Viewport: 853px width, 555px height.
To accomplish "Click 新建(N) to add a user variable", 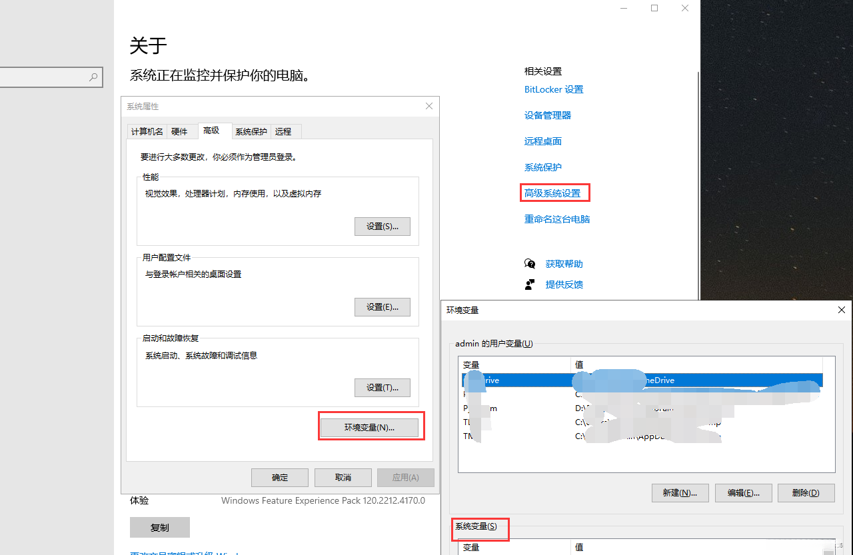I will [x=680, y=492].
